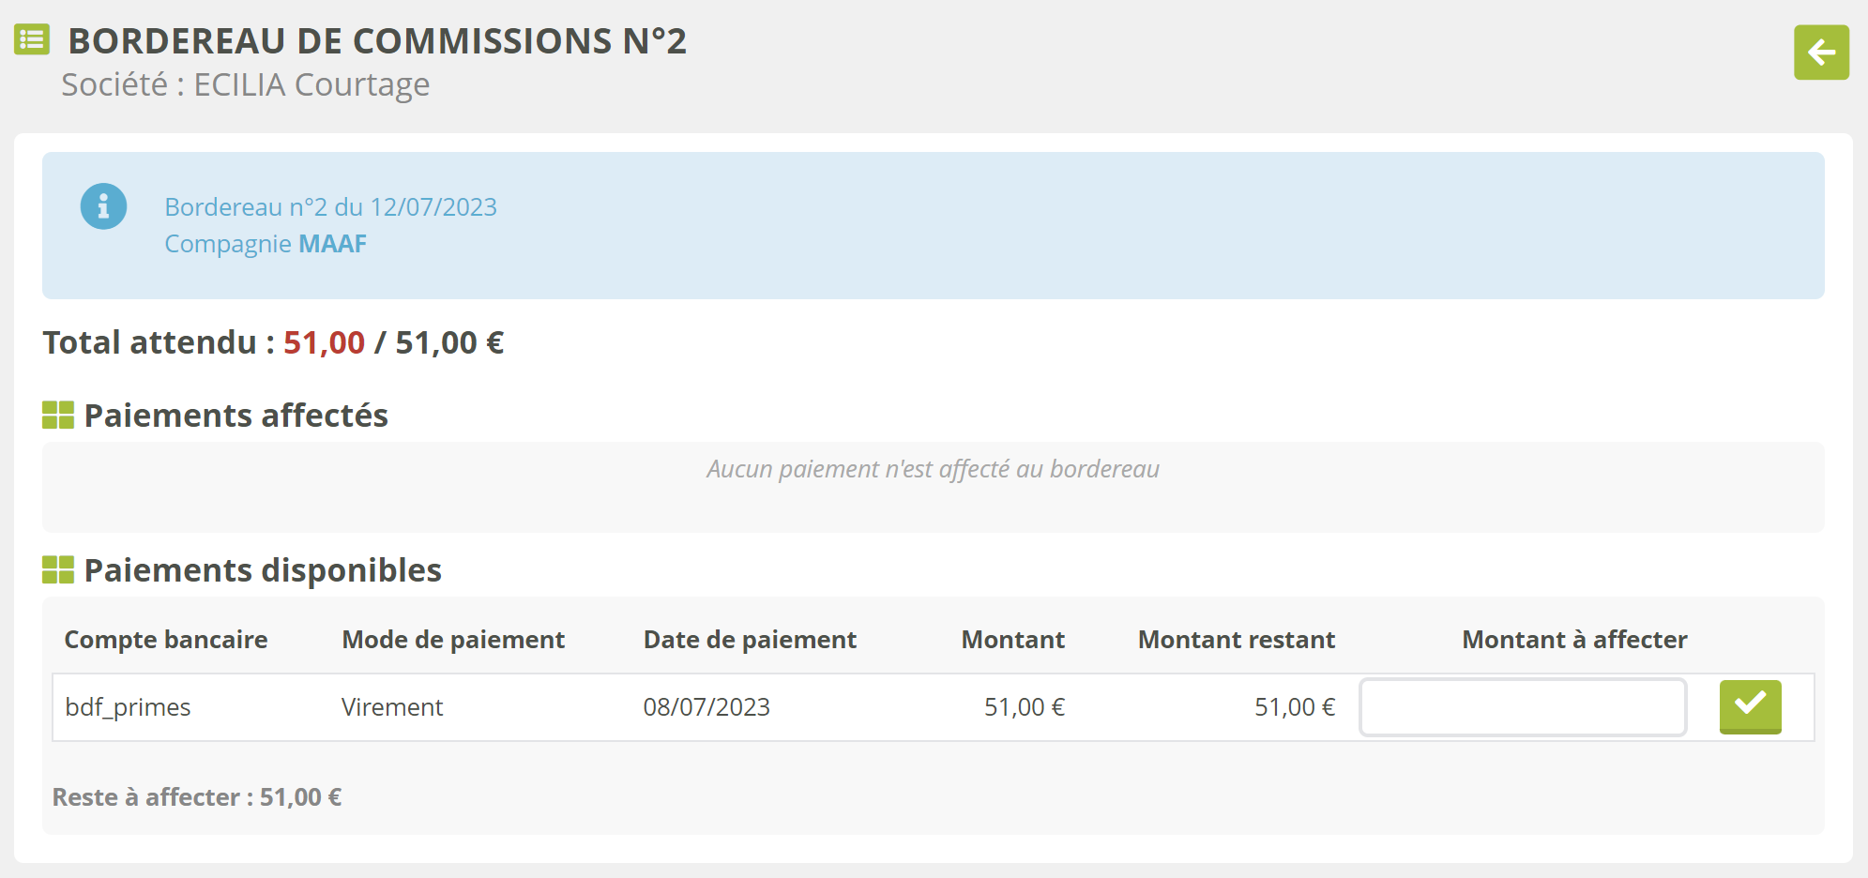This screenshot has height=878, width=1868.
Task: Click the blue info circle icon
Action: point(103,206)
